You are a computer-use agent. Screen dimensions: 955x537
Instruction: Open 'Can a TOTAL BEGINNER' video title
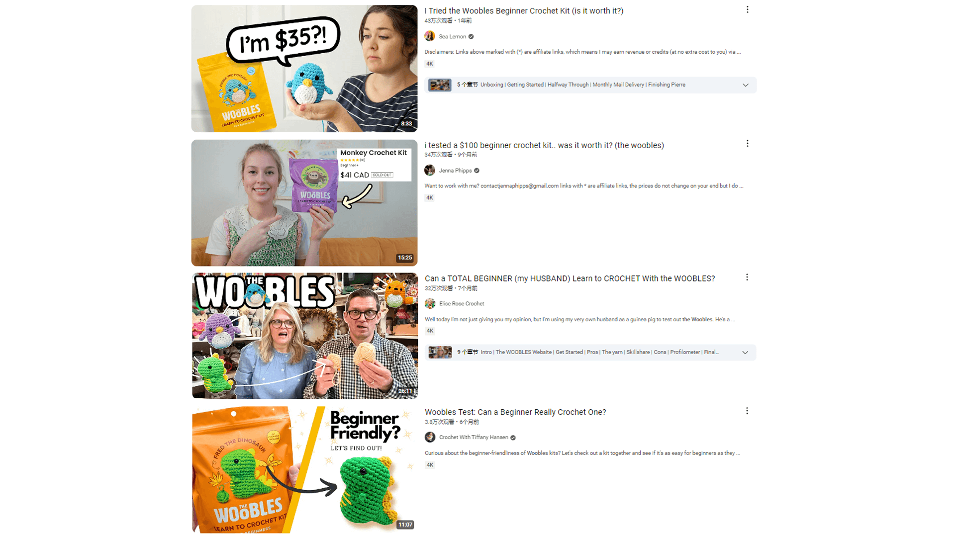(x=570, y=278)
